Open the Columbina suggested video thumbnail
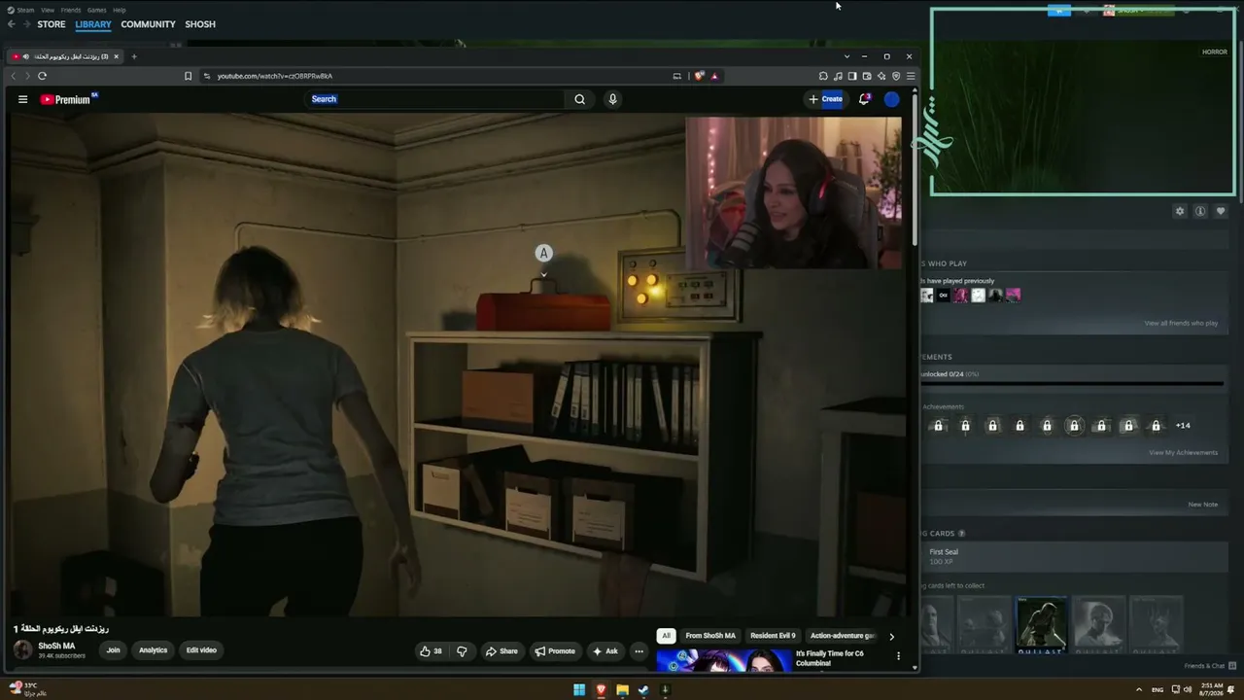The image size is (1244, 700). click(724, 661)
